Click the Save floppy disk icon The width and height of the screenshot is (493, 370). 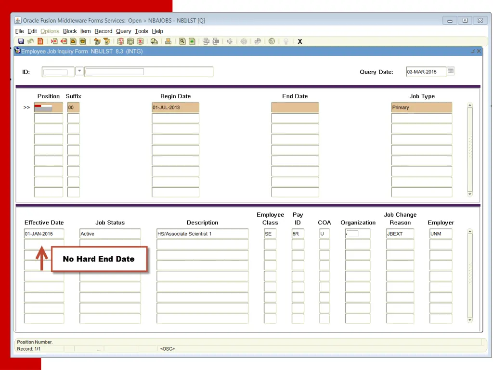pos(21,41)
